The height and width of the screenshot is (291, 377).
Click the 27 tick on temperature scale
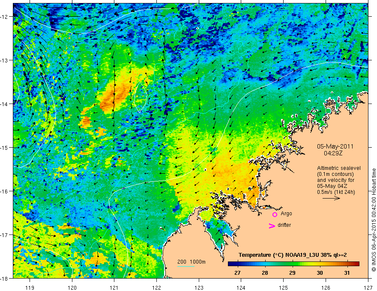pyautogui.click(x=237, y=273)
